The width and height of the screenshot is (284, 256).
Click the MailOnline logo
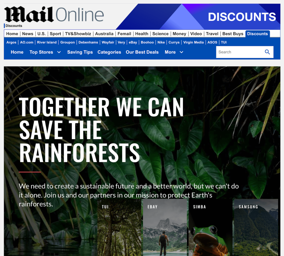point(54,14)
